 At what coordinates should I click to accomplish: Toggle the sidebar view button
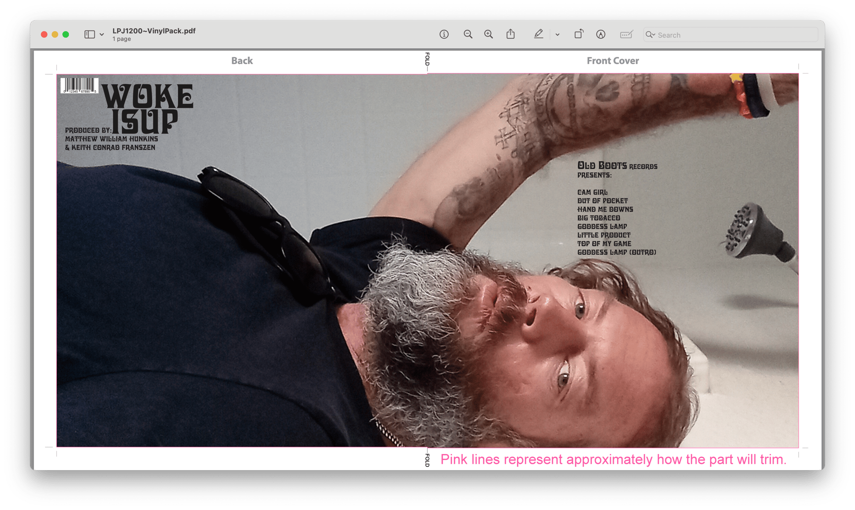(89, 35)
